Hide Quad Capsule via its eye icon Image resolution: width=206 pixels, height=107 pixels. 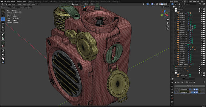(x=202, y=64)
